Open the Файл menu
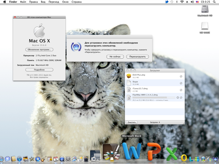Image resolution: width=219 pixels, height=164 pixels. click(23, 2)
